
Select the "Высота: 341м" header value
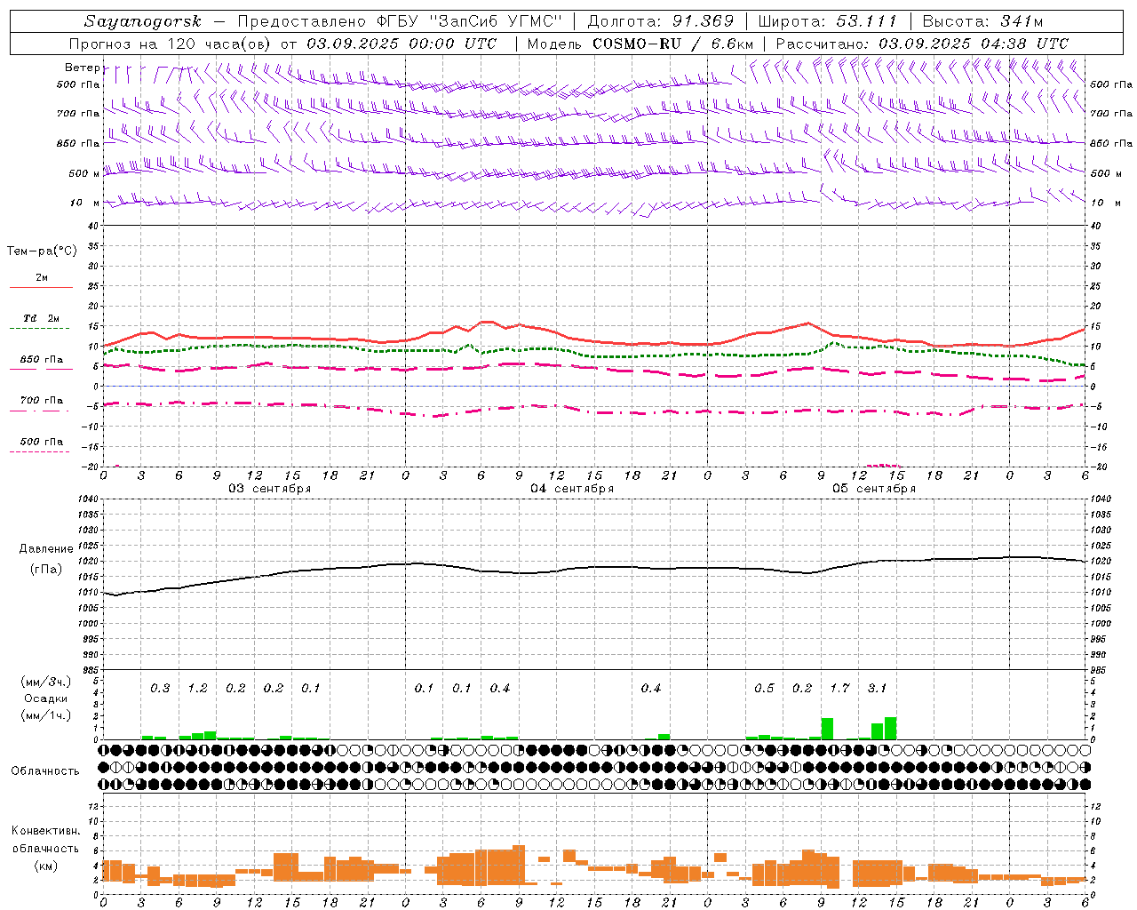(x=982, y=21)
